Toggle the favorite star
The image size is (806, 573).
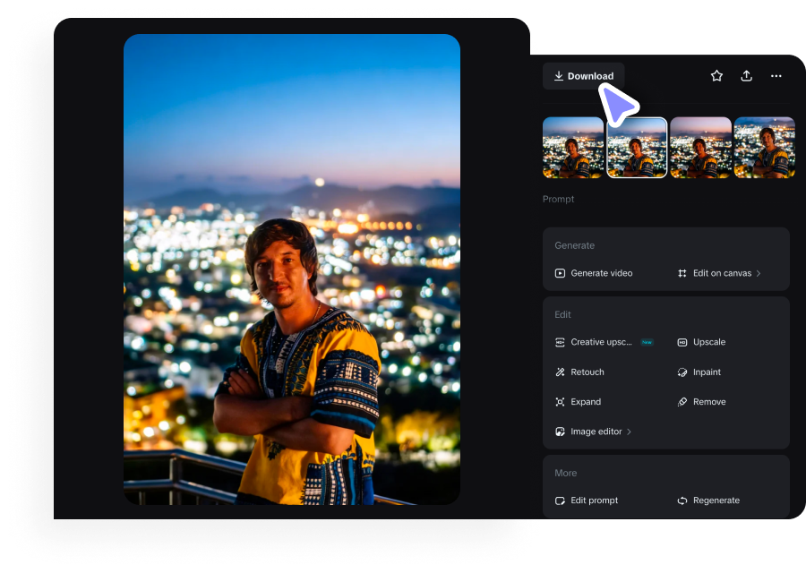(716, 76)
